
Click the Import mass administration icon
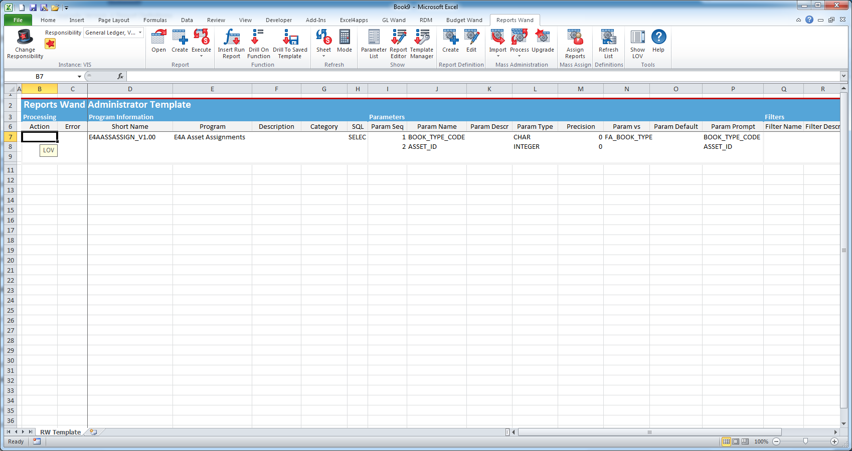[x=497, y=37]
